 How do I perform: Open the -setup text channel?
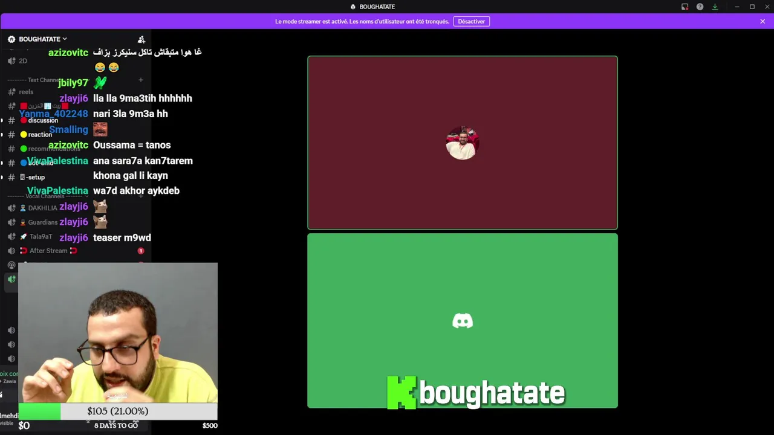tap(33, 177)
